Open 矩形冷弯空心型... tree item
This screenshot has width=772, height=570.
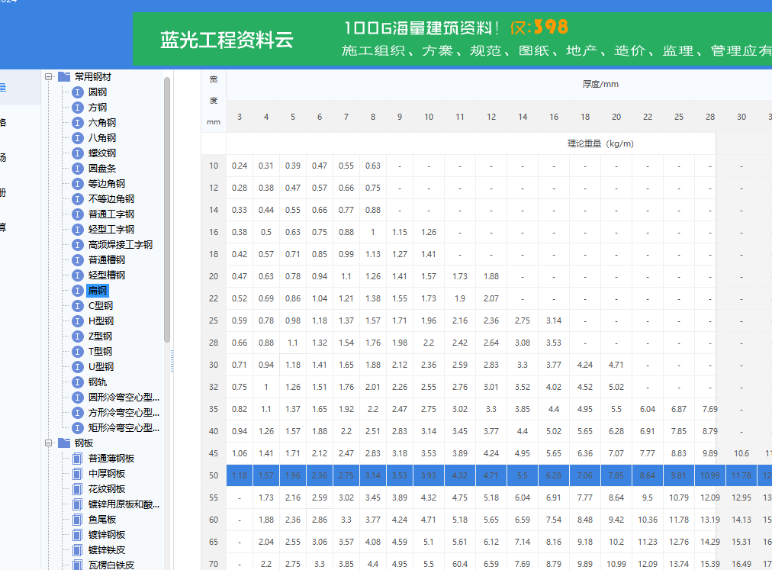[124, 428]
